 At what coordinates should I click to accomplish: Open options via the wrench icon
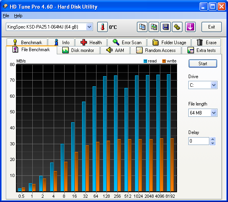(x=177, y=27)
